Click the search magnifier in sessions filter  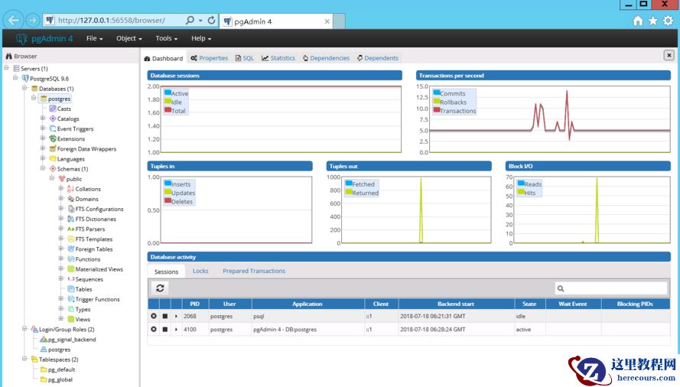561,288
